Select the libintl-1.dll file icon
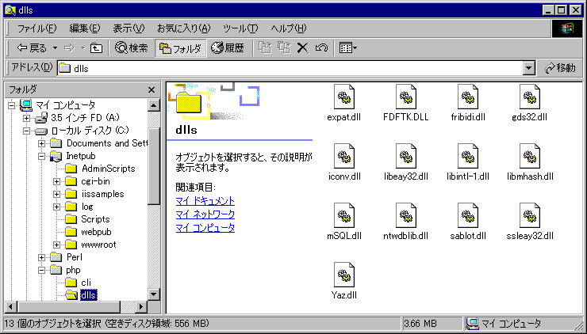Viewport: 587px width, 334px height. 468,156
